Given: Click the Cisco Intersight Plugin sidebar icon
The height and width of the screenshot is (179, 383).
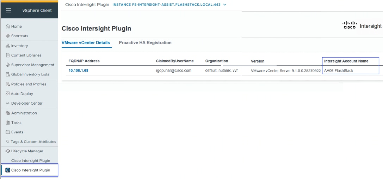Looking at the screenshot, I should [x=8, y=170].
